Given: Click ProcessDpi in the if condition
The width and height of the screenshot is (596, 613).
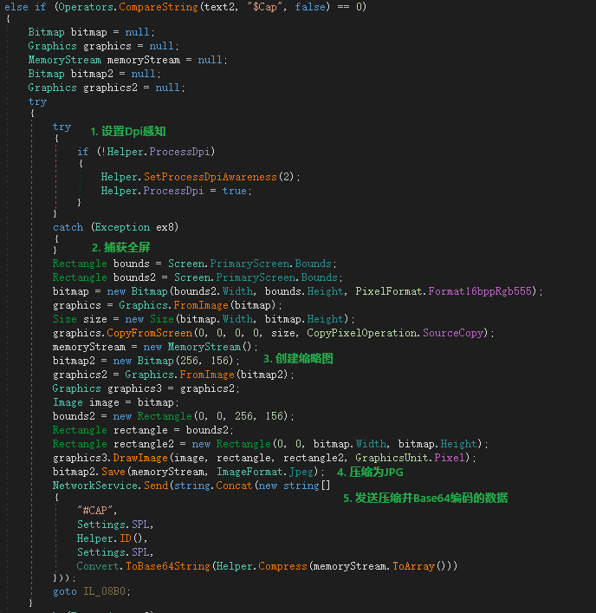Looking at the screenshot, I should [x=179, y=152].
